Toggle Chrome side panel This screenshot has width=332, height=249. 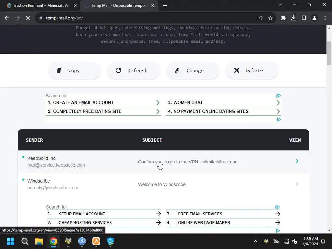(304, 18)
